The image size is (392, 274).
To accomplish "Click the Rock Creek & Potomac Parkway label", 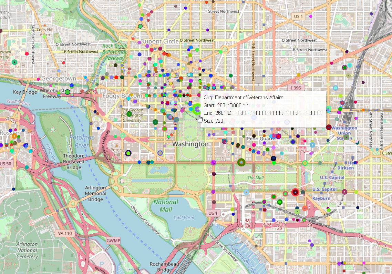I will (115, 52).
